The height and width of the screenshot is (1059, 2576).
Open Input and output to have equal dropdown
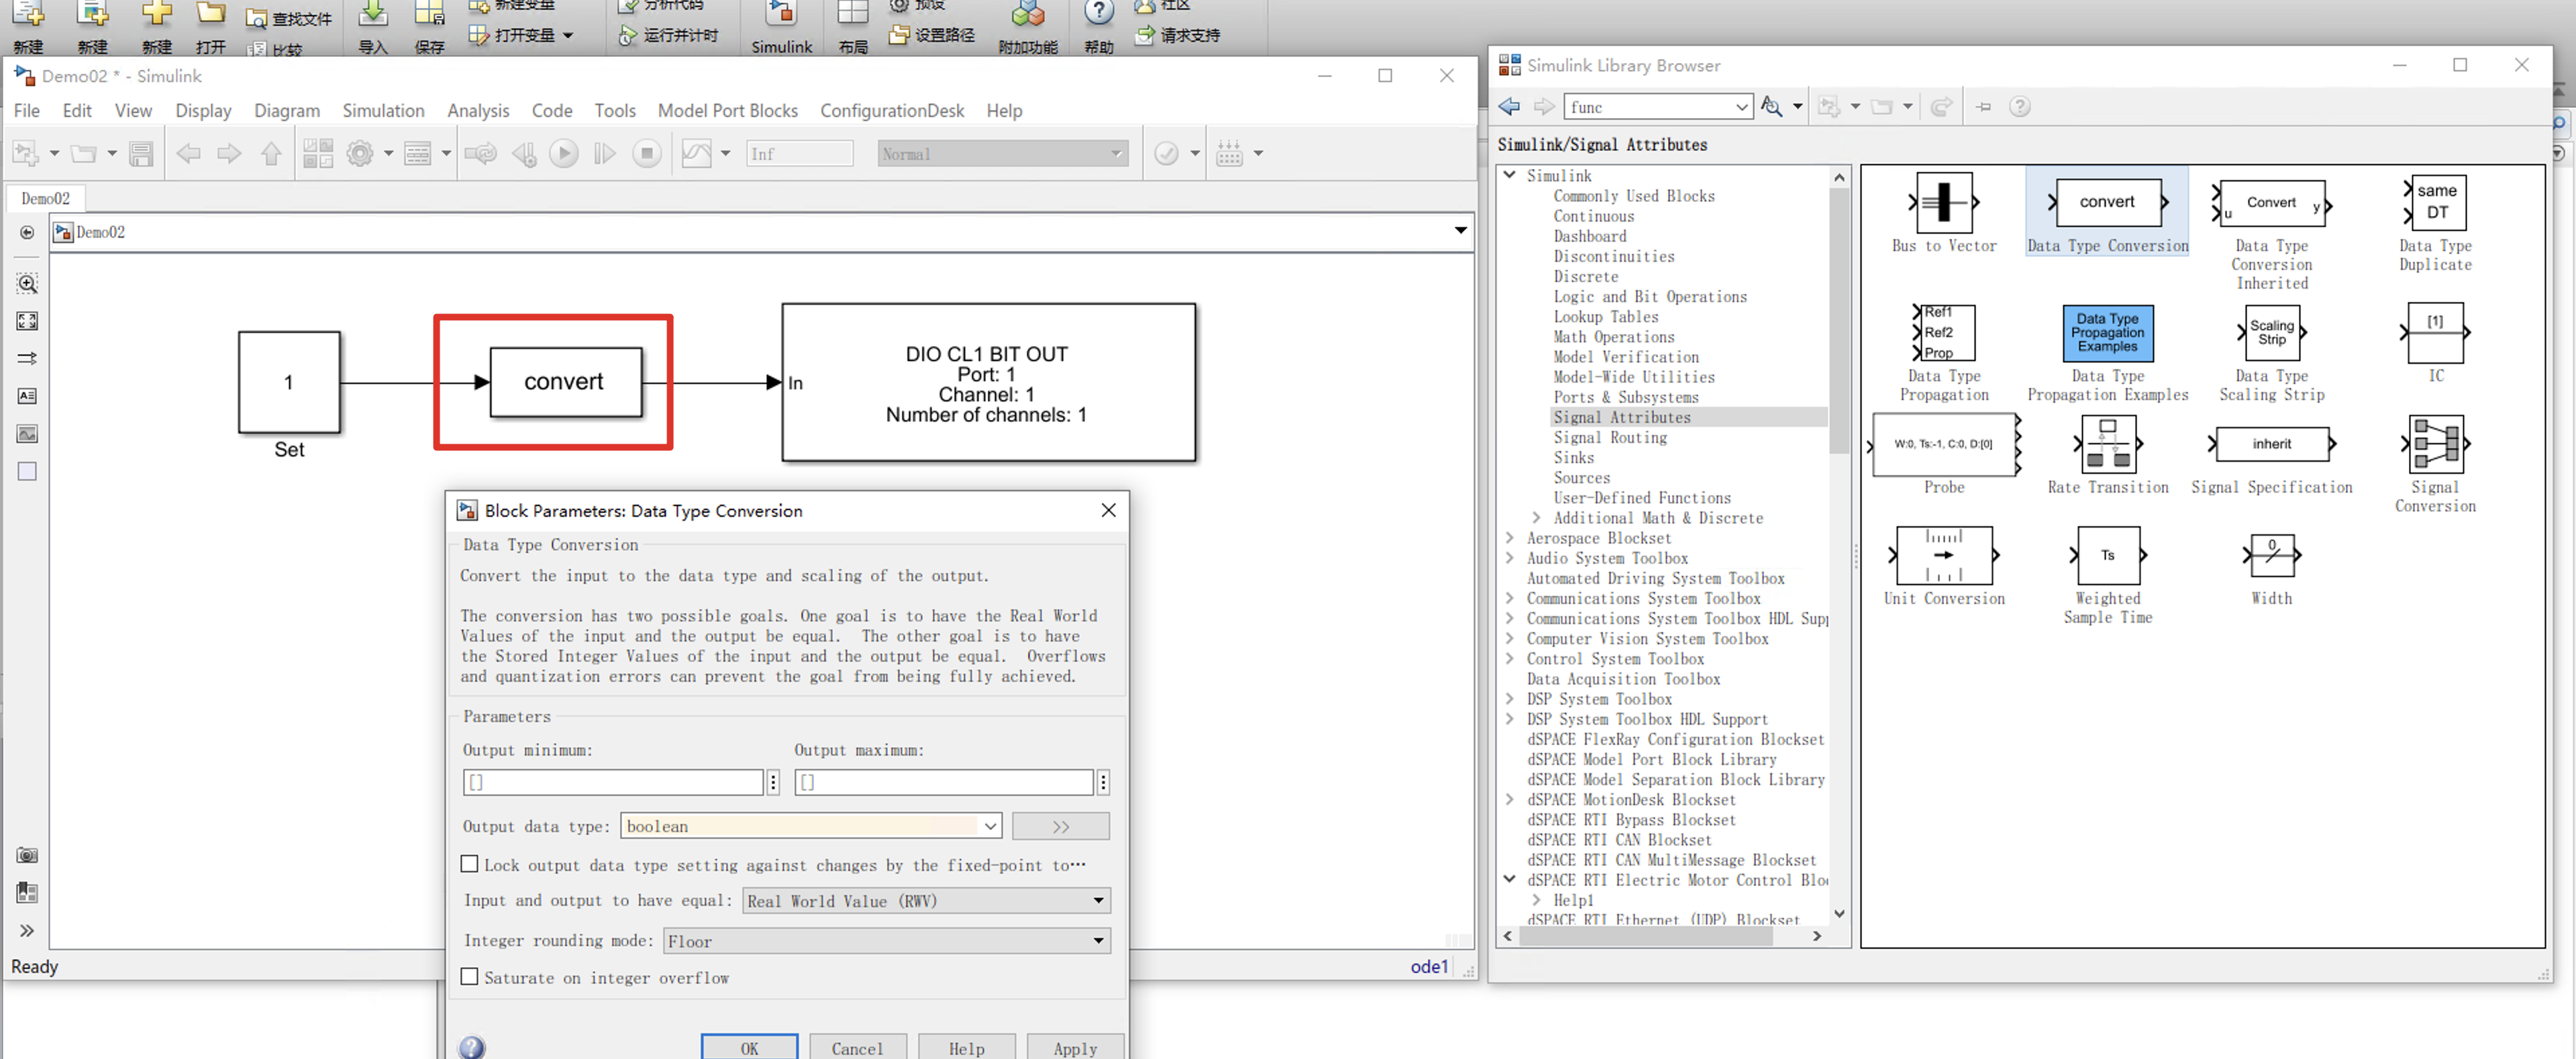pyautogui.click(x=926, y=900)
